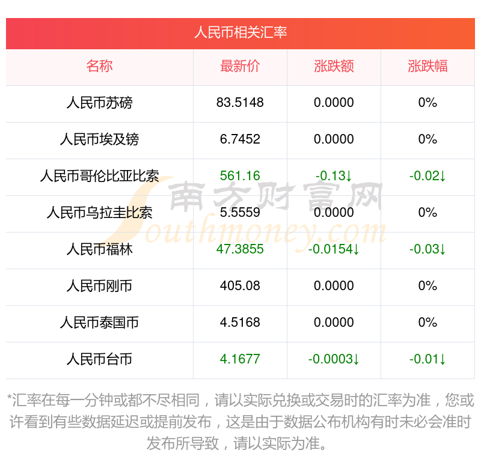Click the price 6.7452
Image resolution: width=481 pixels, height=462 pixels.
[x=240, y=139]
